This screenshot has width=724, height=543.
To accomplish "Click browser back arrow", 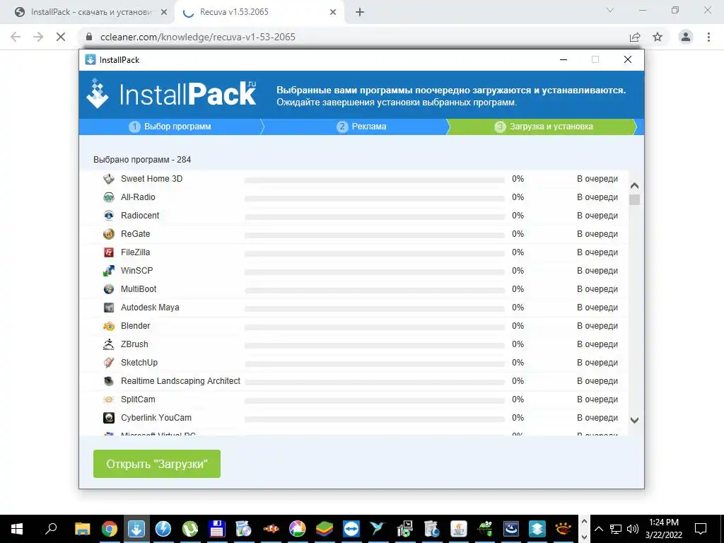I will pyautogui.click(x=16, y=37).
